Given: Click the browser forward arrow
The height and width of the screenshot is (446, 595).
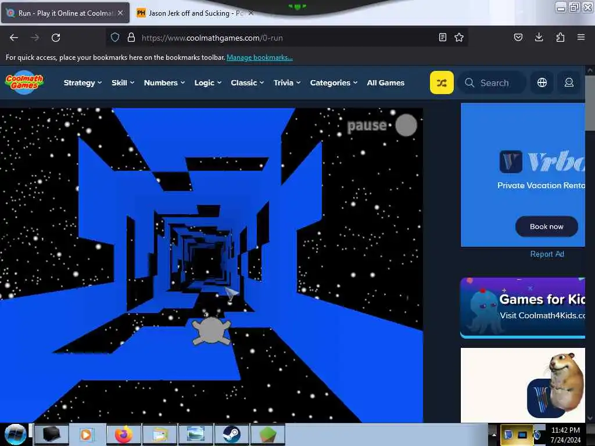Looking at the screenshot, I should [35, 38].
